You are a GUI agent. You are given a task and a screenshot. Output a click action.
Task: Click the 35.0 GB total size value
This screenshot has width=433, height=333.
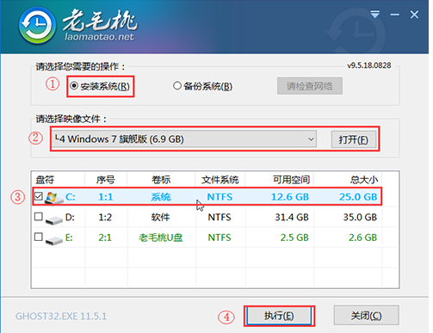[x=360, y=217]
